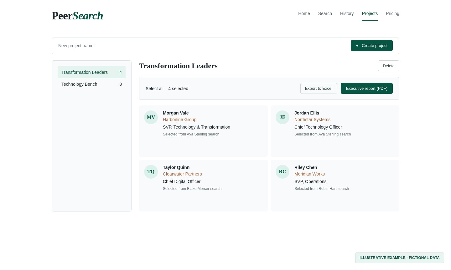The height and width of the screenshot is (270, 451).
Task: Open Taylor Quinn's name
Action: click(x=176, y=167)
